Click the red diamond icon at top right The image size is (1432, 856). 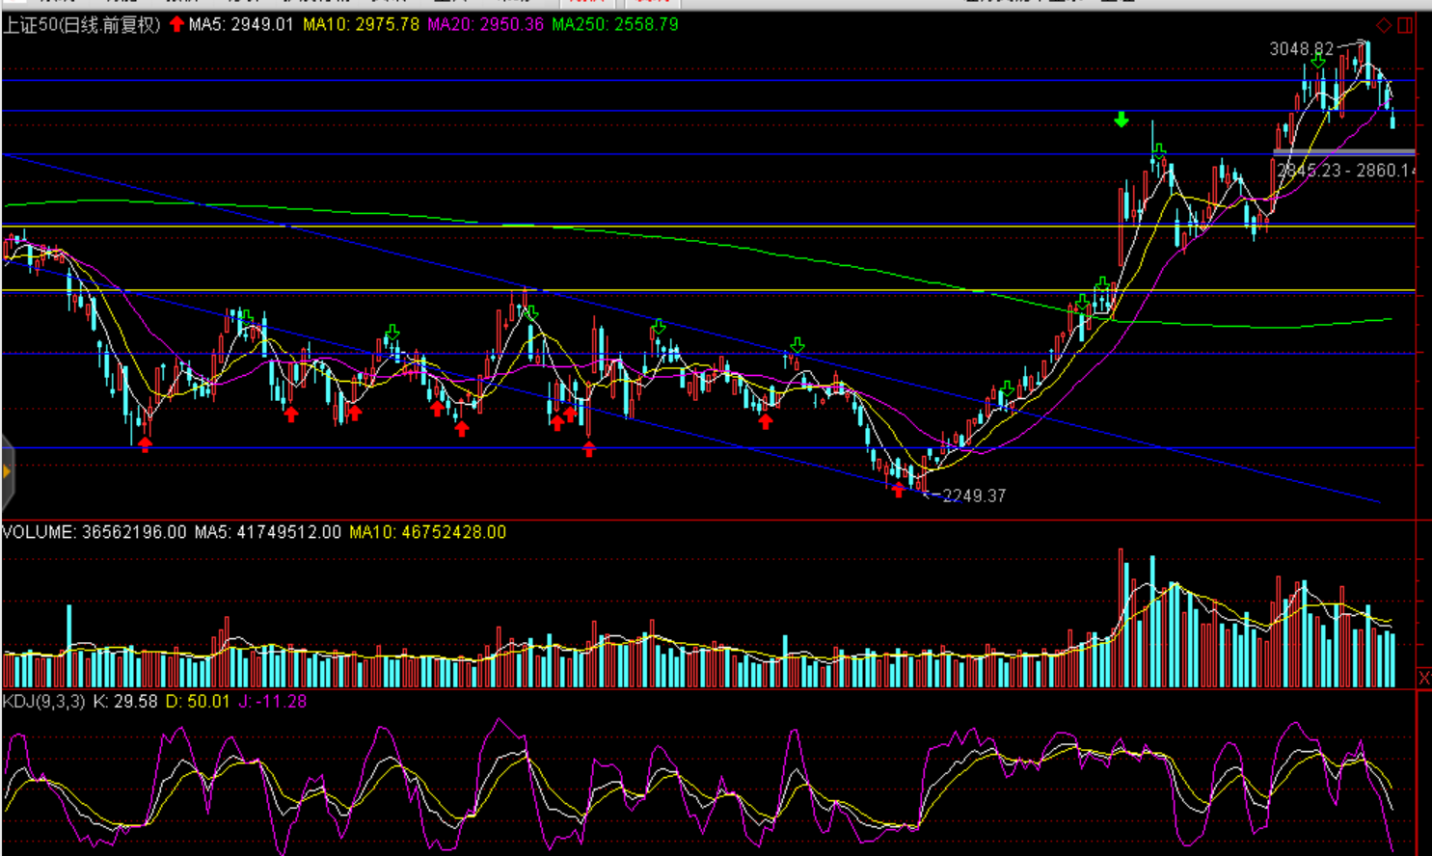tap(1384, 25)
